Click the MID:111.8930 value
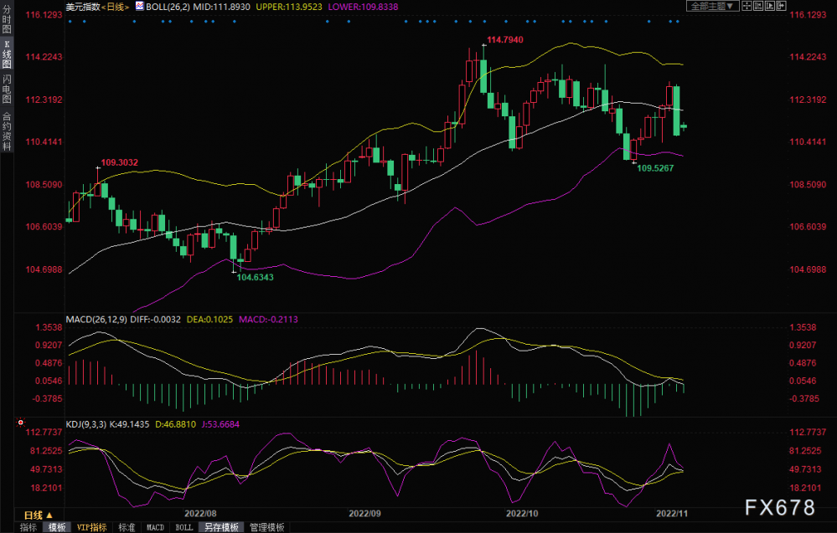837x533 pixels. pos(221,7)
